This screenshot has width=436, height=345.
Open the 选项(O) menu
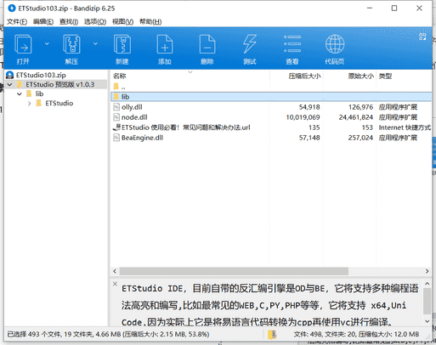point(95,21)
